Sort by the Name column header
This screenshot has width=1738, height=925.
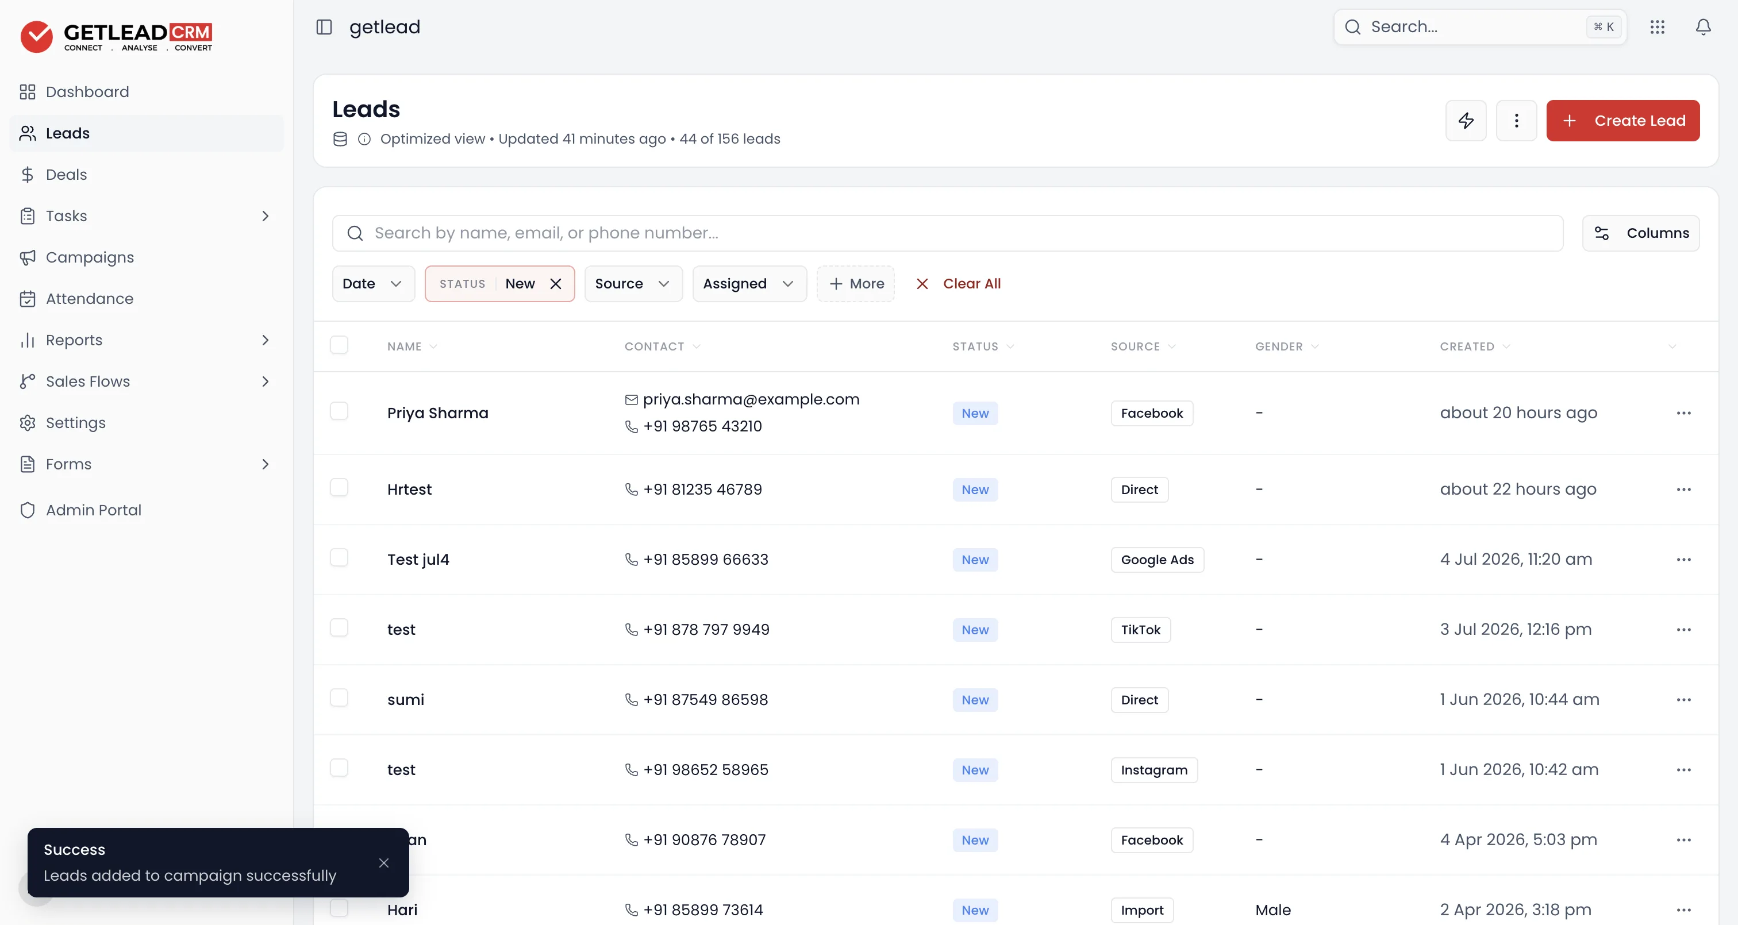click(412, 347)
